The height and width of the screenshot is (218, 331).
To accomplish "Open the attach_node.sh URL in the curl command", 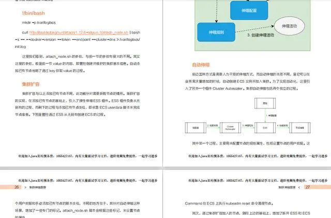I will coord(79,33).
